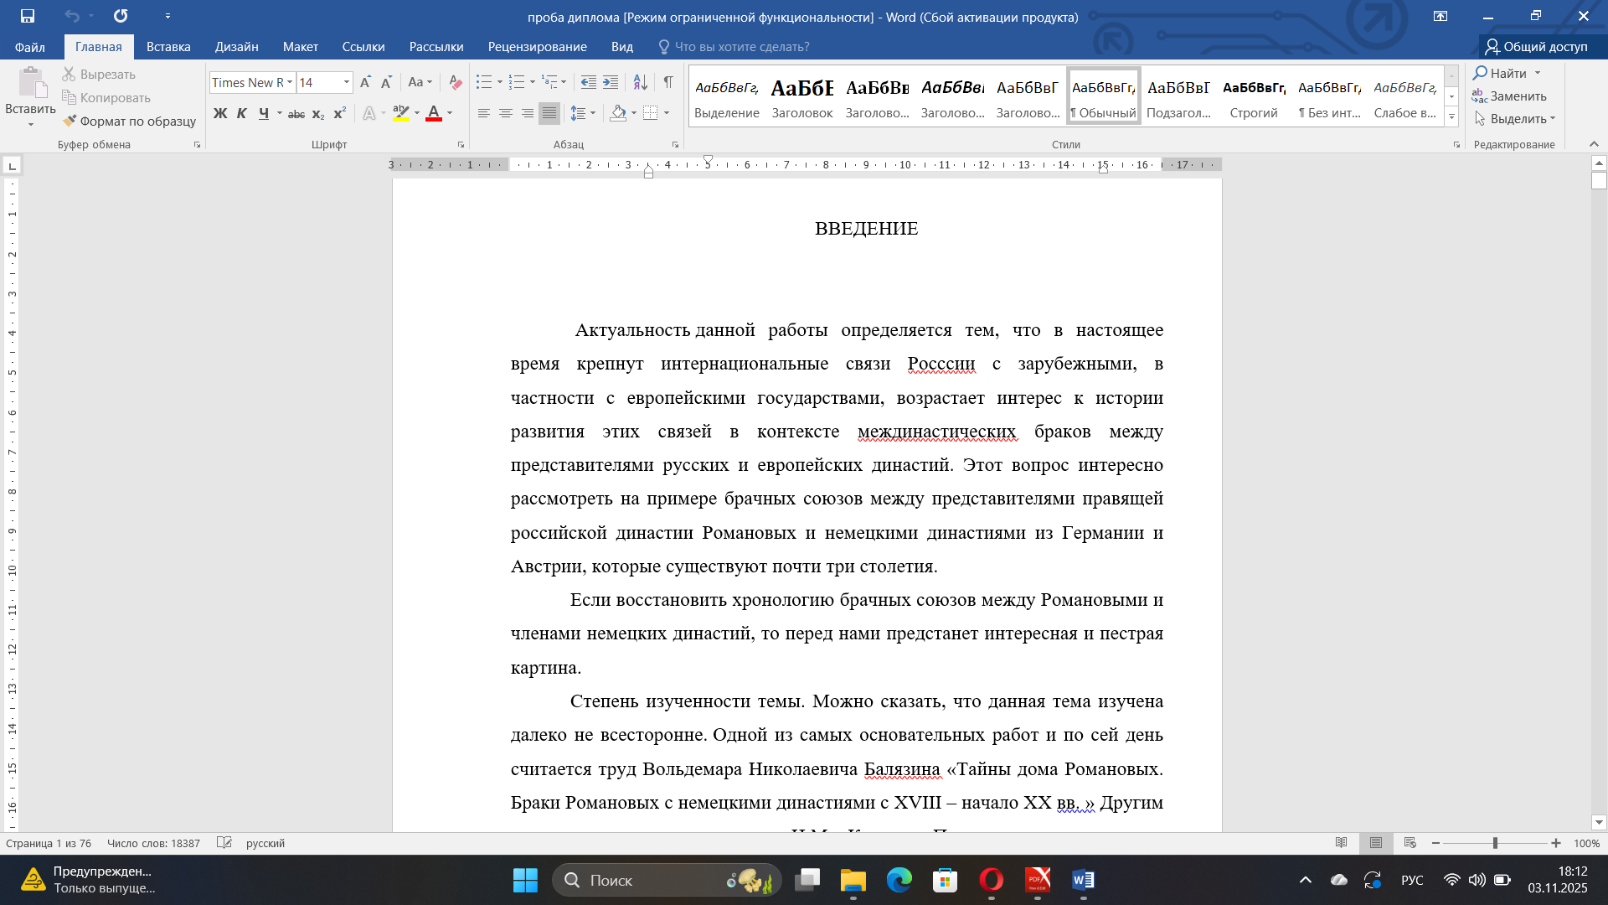Image resolution: width=1608 pixels, height=905 pixels.
Task: Expand the line spacing options dropdown
Action: 593,113
